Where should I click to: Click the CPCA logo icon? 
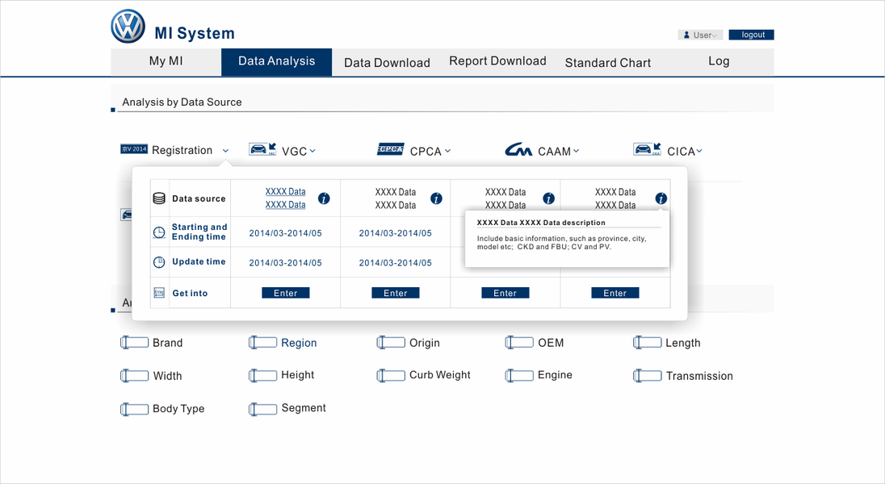(391, 149)
